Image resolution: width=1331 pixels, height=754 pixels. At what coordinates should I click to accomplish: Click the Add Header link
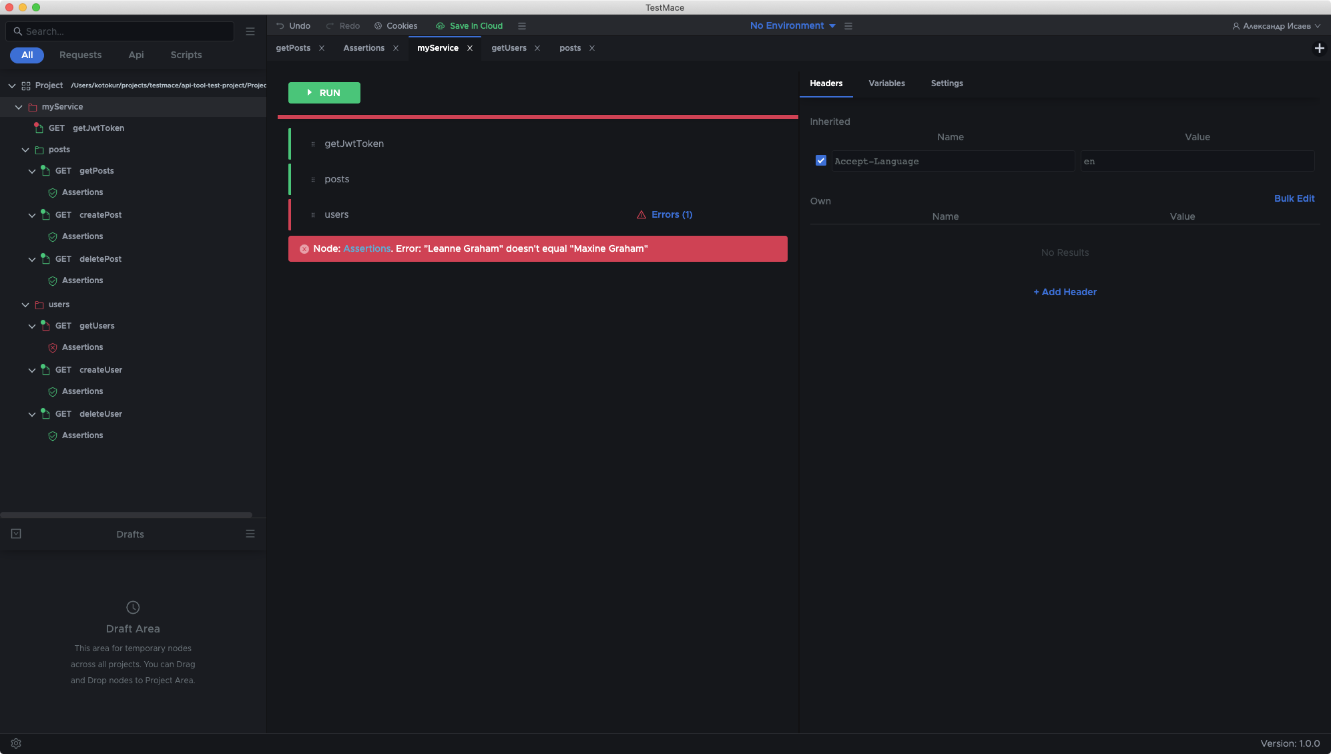[x=1065, y=292]
